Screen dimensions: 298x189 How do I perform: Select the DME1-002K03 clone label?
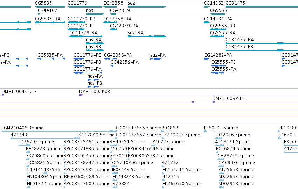pyautogui.click(x=95, y=92)
